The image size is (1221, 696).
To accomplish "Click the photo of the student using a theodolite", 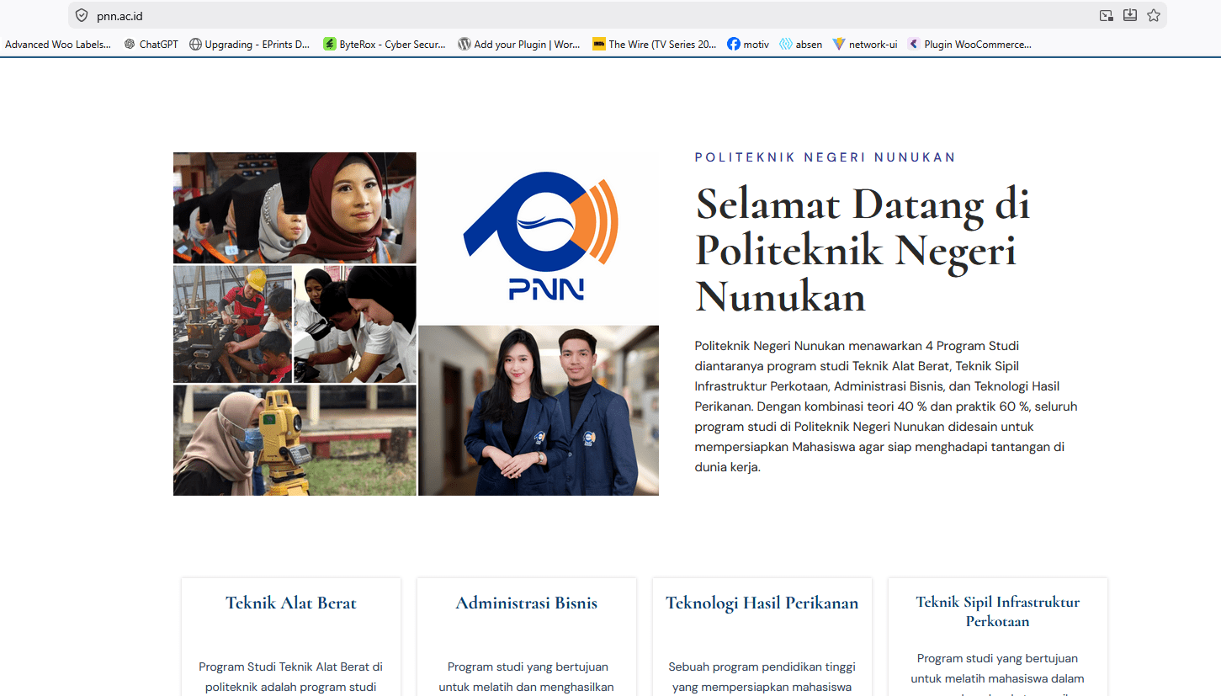I will click(x=294, y=439).
